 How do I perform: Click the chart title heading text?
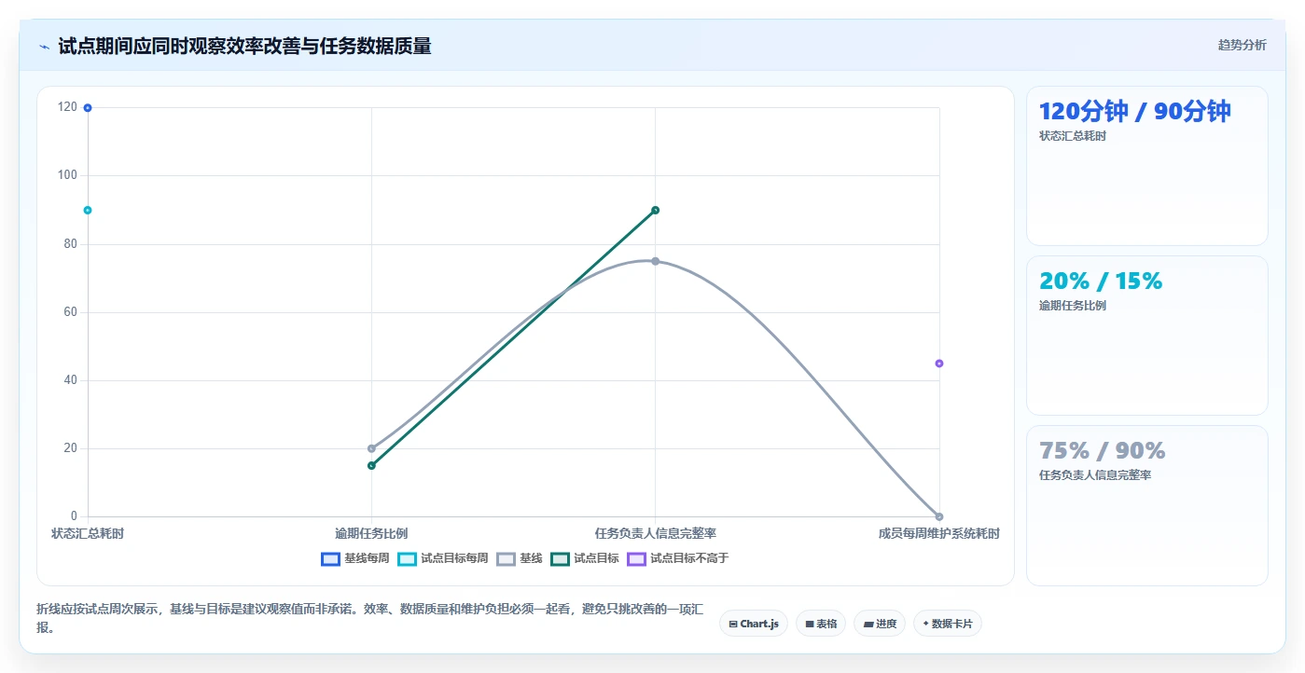tap(244, 47)
